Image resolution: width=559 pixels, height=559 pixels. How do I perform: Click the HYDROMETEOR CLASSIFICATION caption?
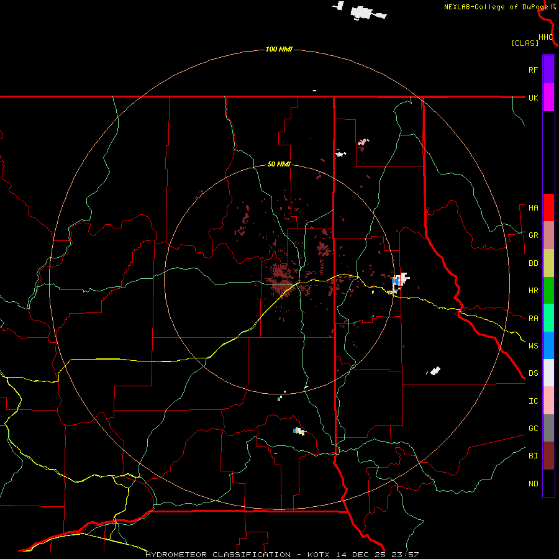[218, 555]
